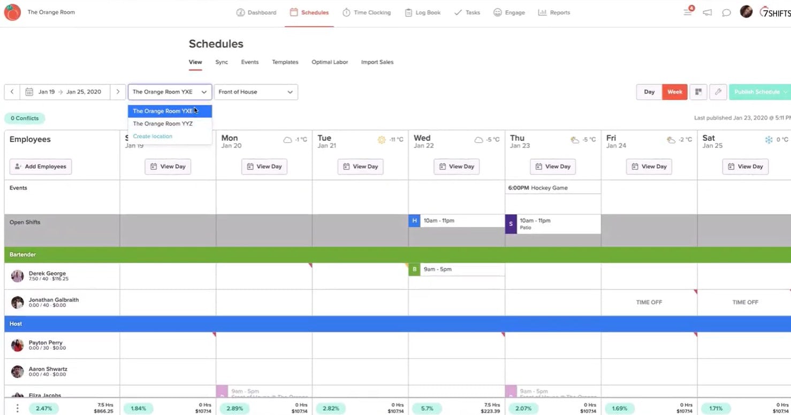791x415 pixels.
Task: Click the Publish Schedule button
Action: (x=760, y=92)
